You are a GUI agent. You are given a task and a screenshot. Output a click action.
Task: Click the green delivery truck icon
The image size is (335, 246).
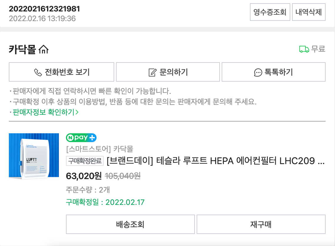tap(304, 49)
